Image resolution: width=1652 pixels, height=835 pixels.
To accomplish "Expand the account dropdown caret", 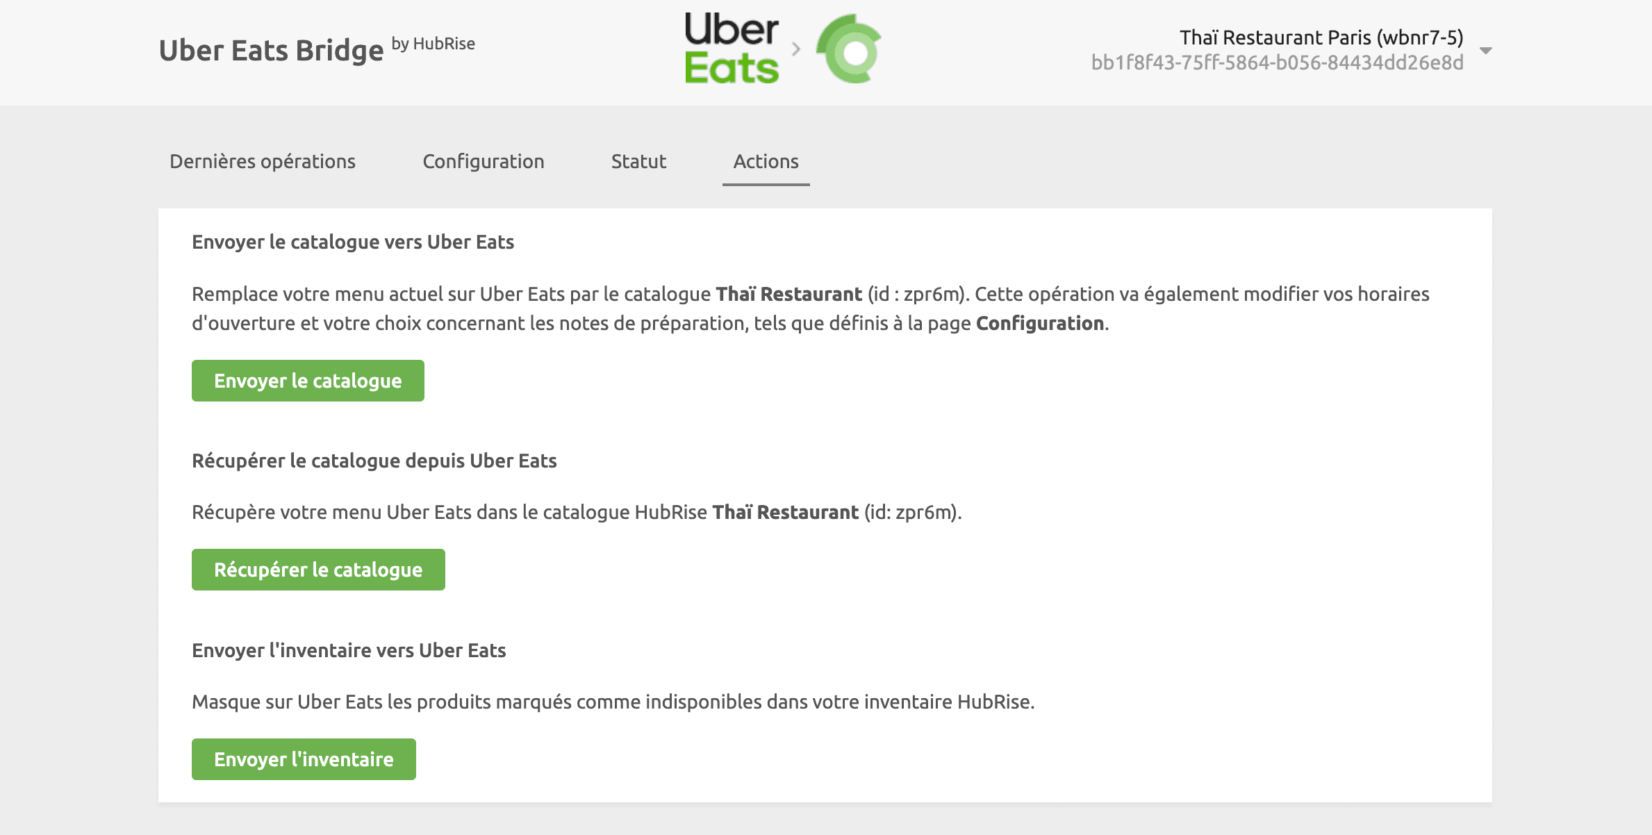I will pos(1486,51).
